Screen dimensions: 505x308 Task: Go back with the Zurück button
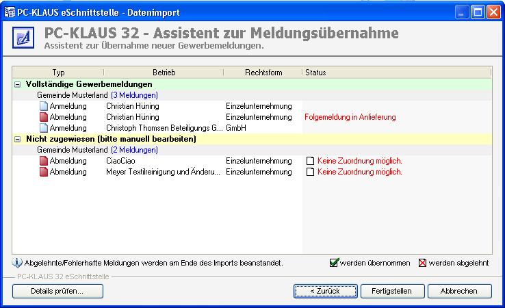(326, 291)
